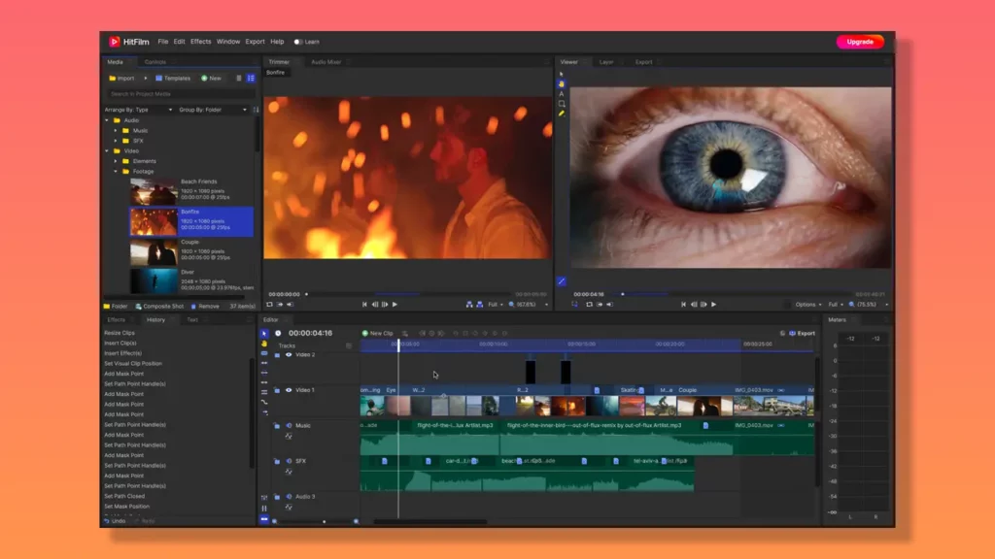Open the Group By Folder dropdown
The width and height of the screenshot is (995, 559).
pyautogui.click(x=213, y=110)
